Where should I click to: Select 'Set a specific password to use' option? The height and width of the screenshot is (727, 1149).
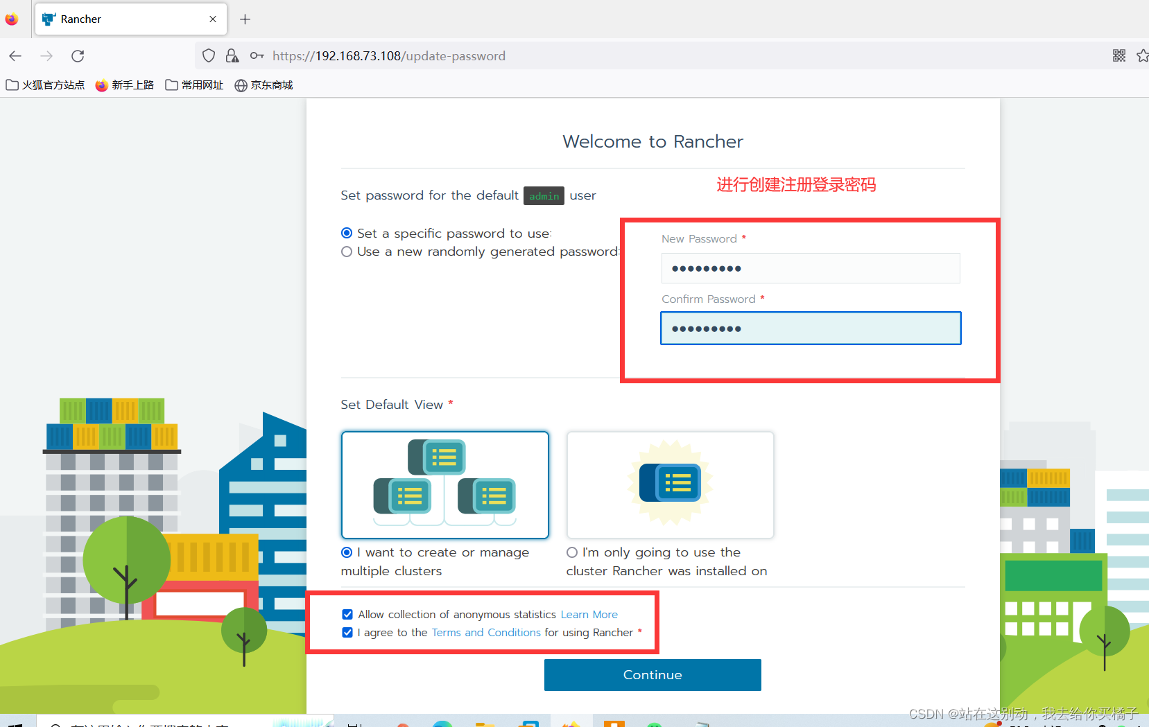tap(347, 234)
